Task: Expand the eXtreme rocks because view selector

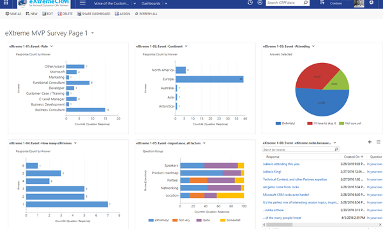Action: (x=335, y=143)
